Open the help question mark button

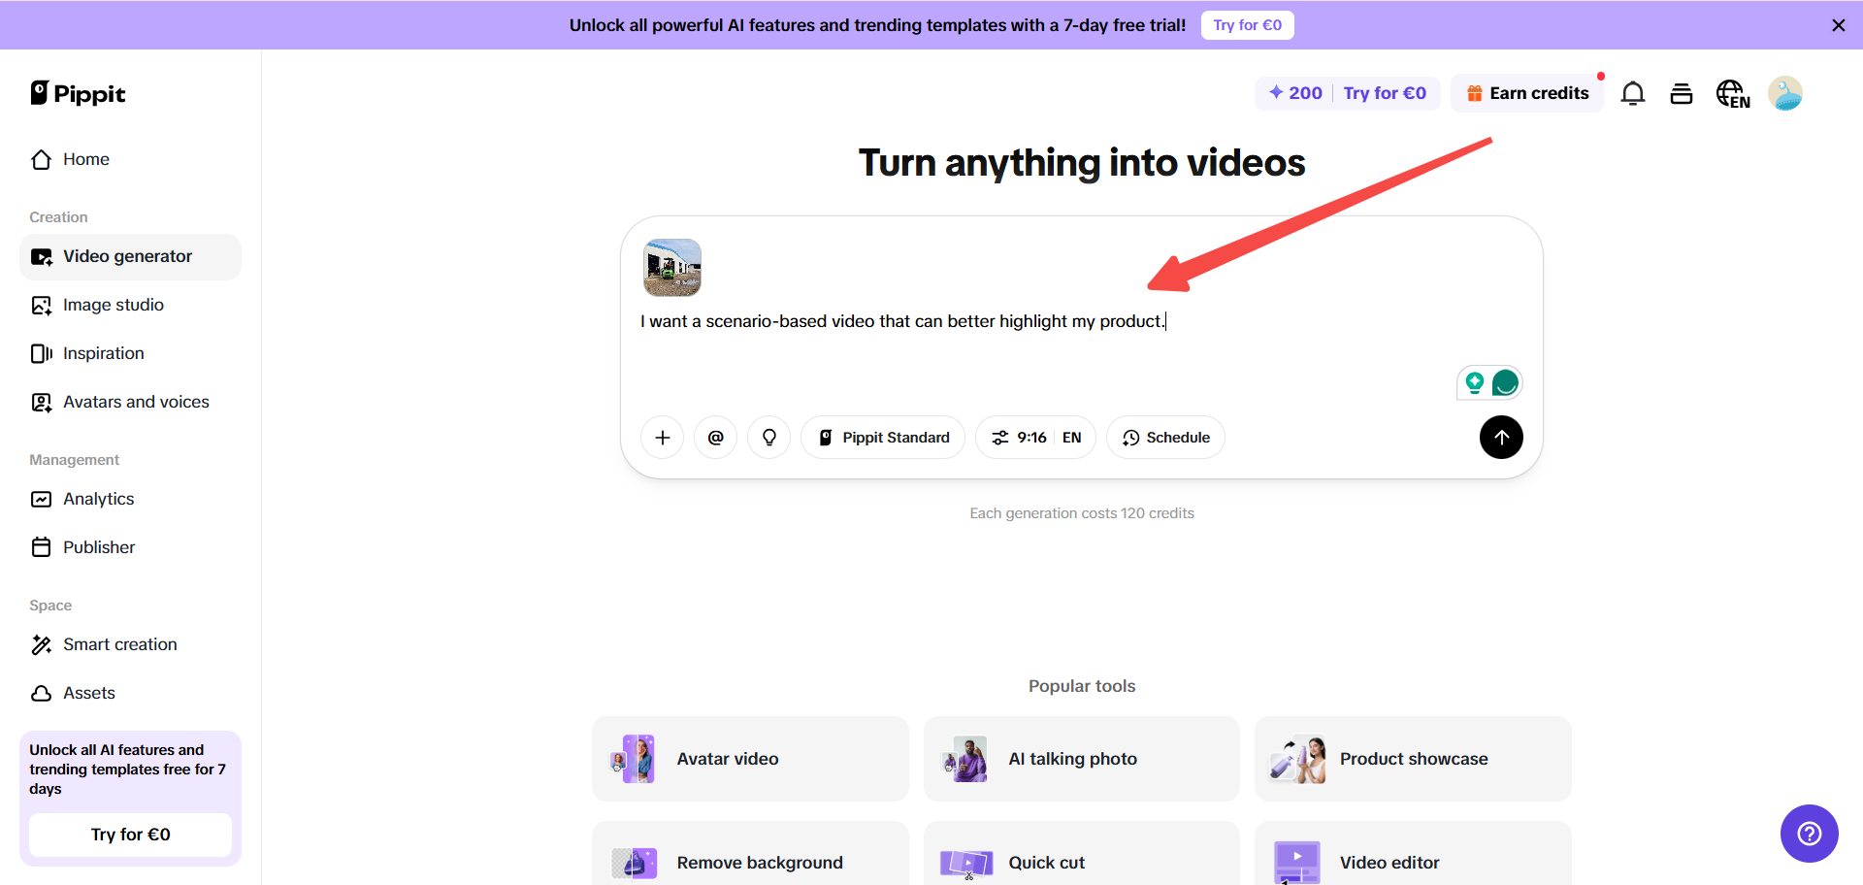pos(1810,834)
